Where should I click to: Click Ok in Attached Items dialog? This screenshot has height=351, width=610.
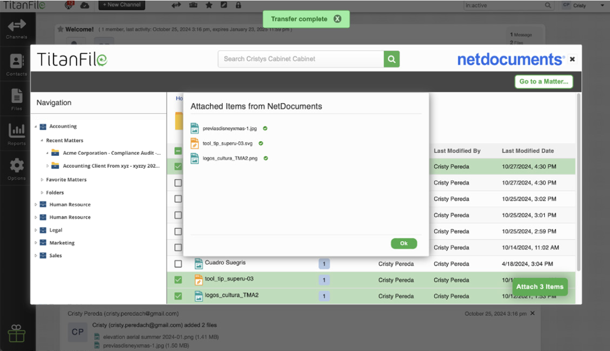click(x=404, y=244)
